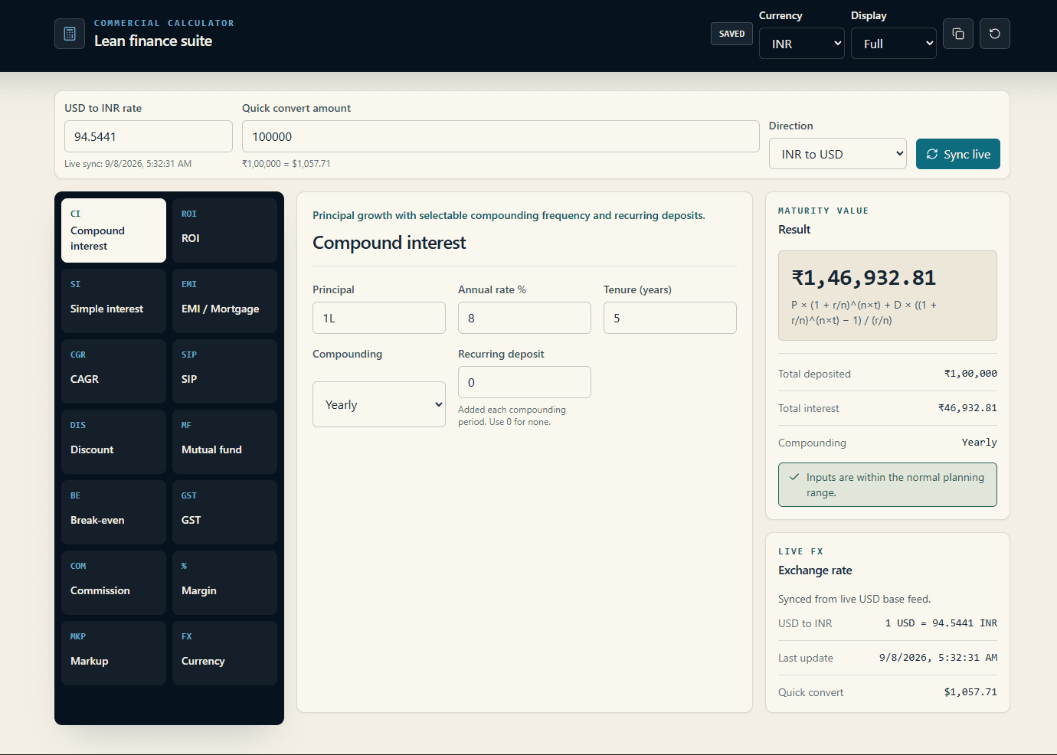This screenshot has width=1057, height=755.
Task: Click the Live sync timestamp under rate
Action: 128,164
